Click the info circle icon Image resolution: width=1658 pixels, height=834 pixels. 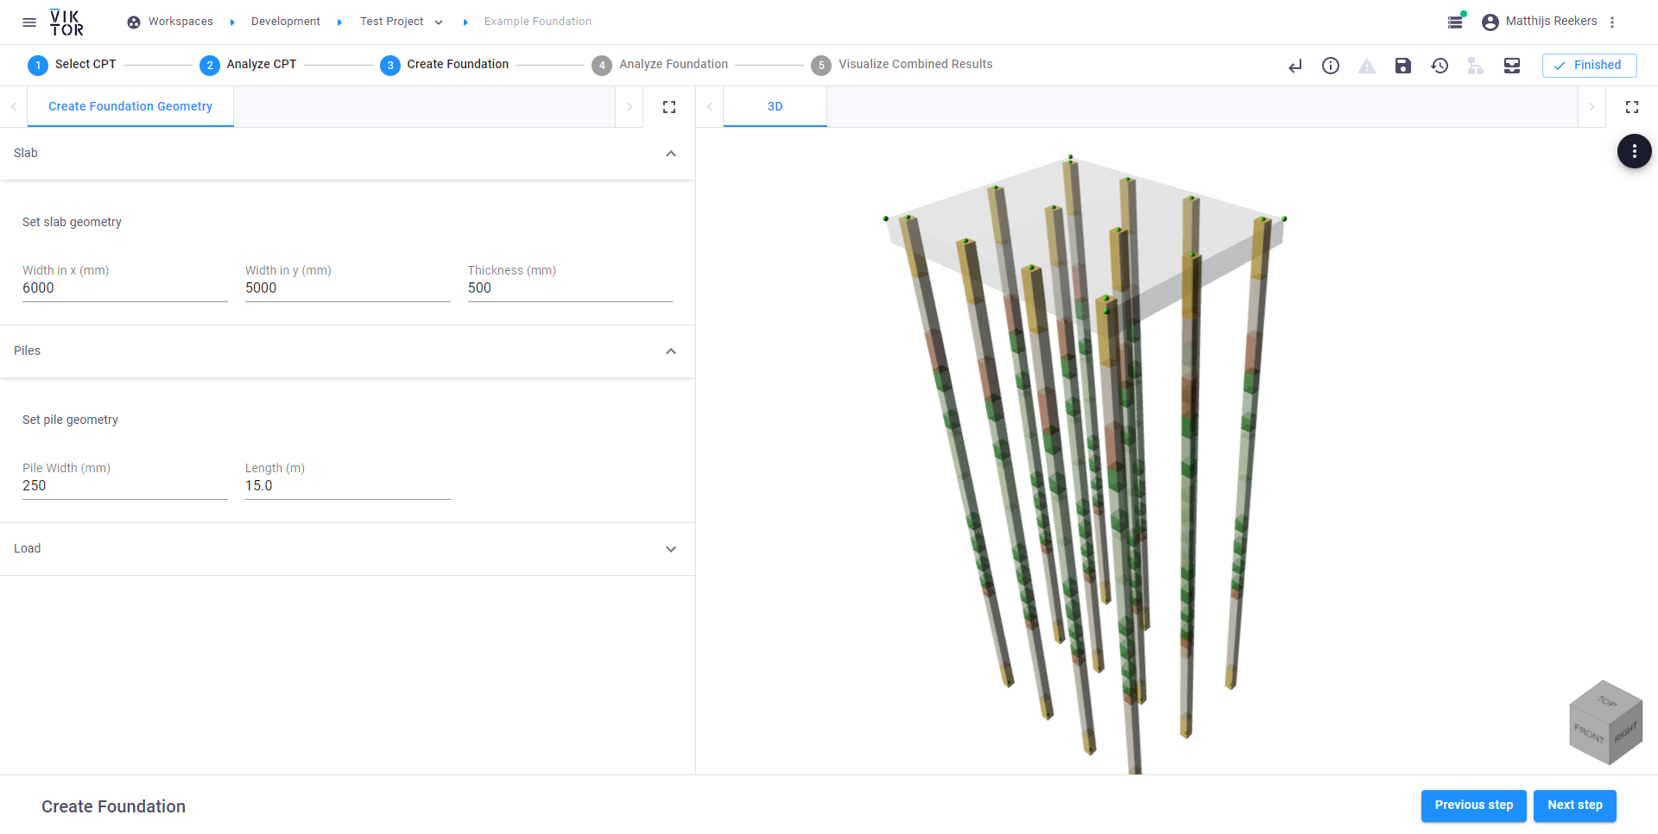(x=1331, y=66)
